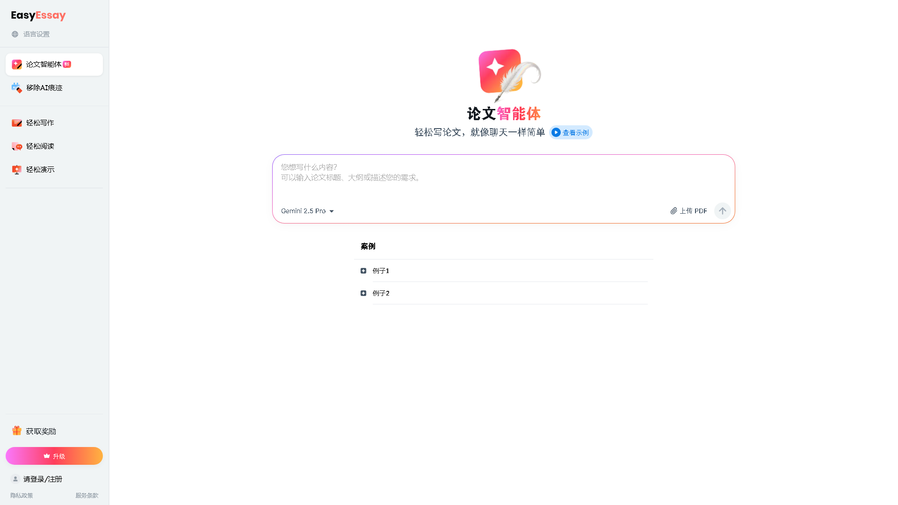Screen dimensions: 898x505
Task: Click the globe icon next to 语言设置
Action: click(14, 34)
